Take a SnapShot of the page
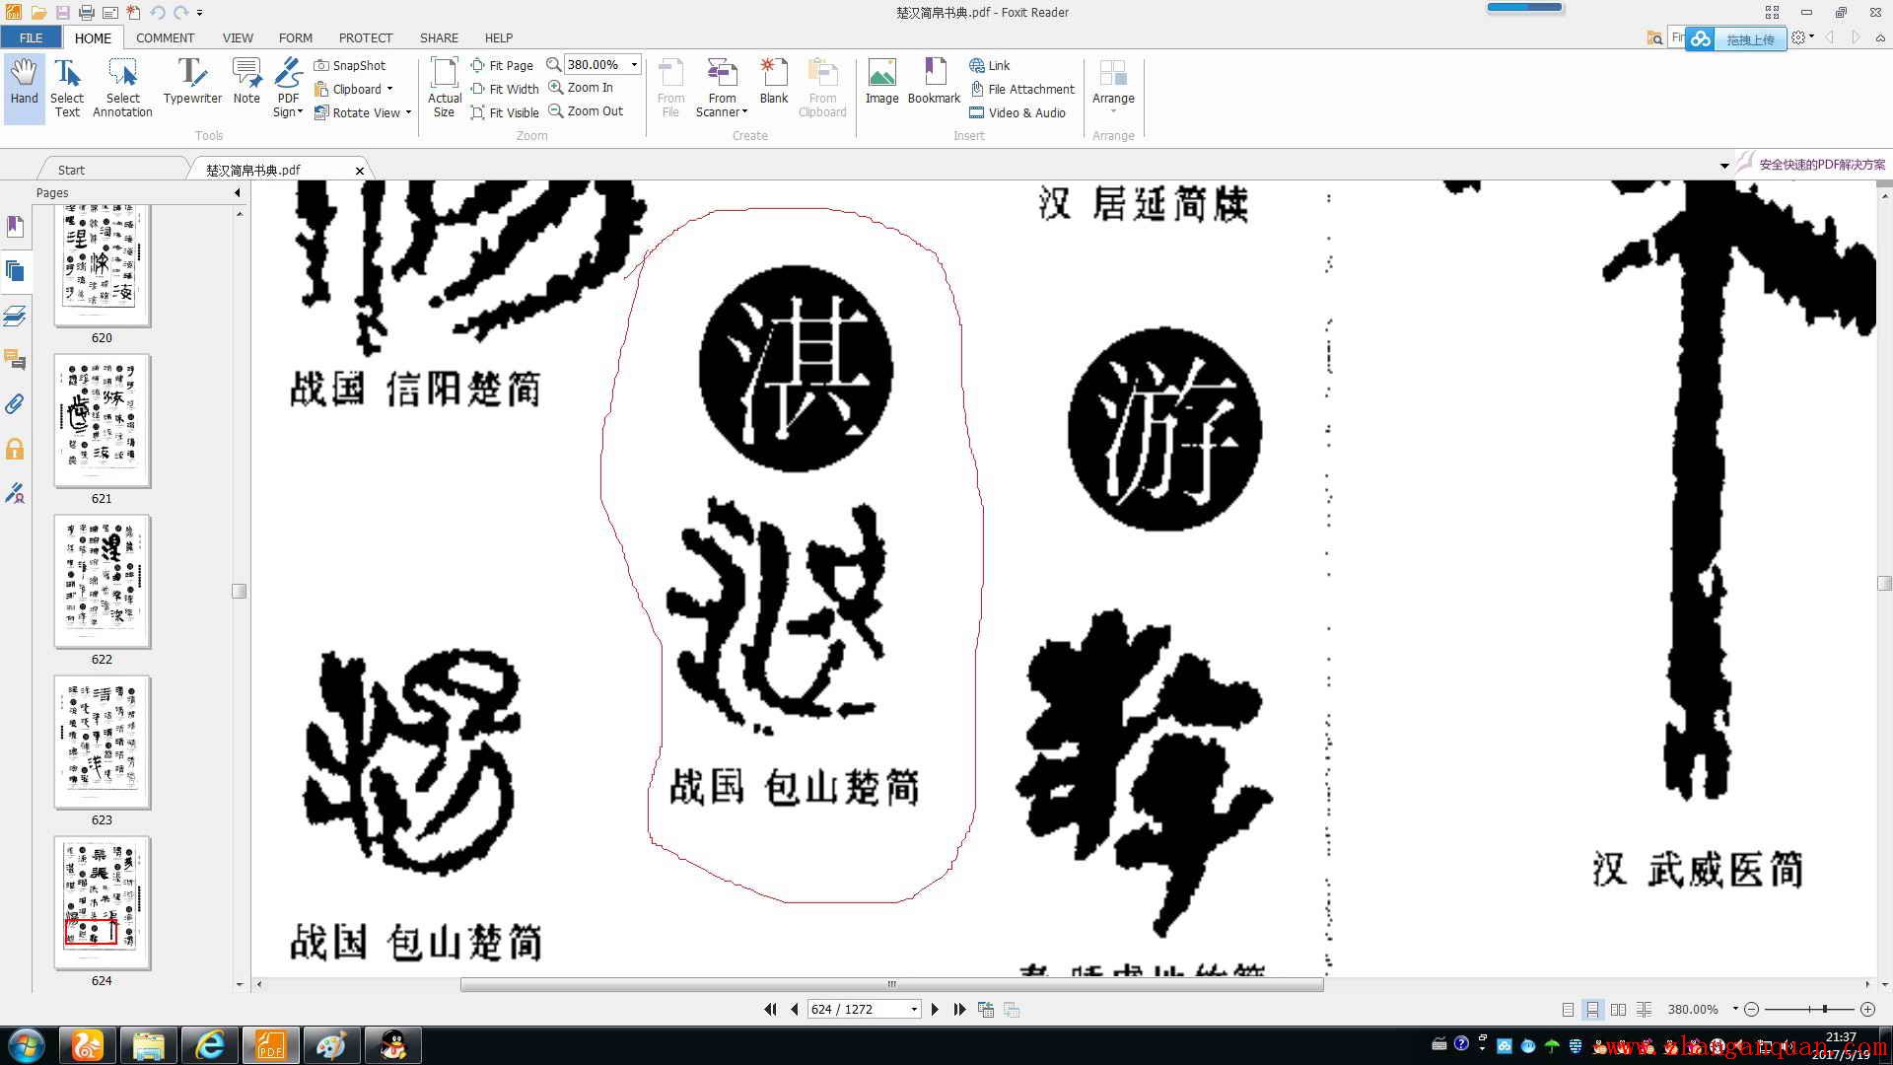This screenshot has width=1893, height=1065. coord(350,65)
